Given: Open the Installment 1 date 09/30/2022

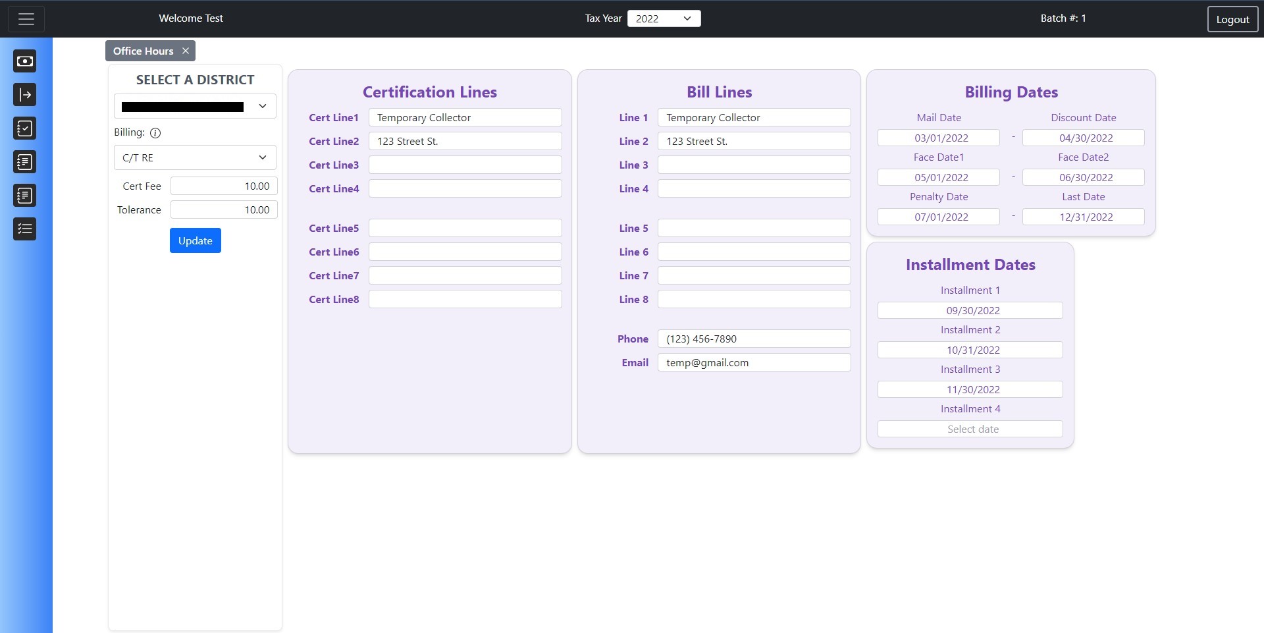Looking at the screenshot, I should pos(970,310).
